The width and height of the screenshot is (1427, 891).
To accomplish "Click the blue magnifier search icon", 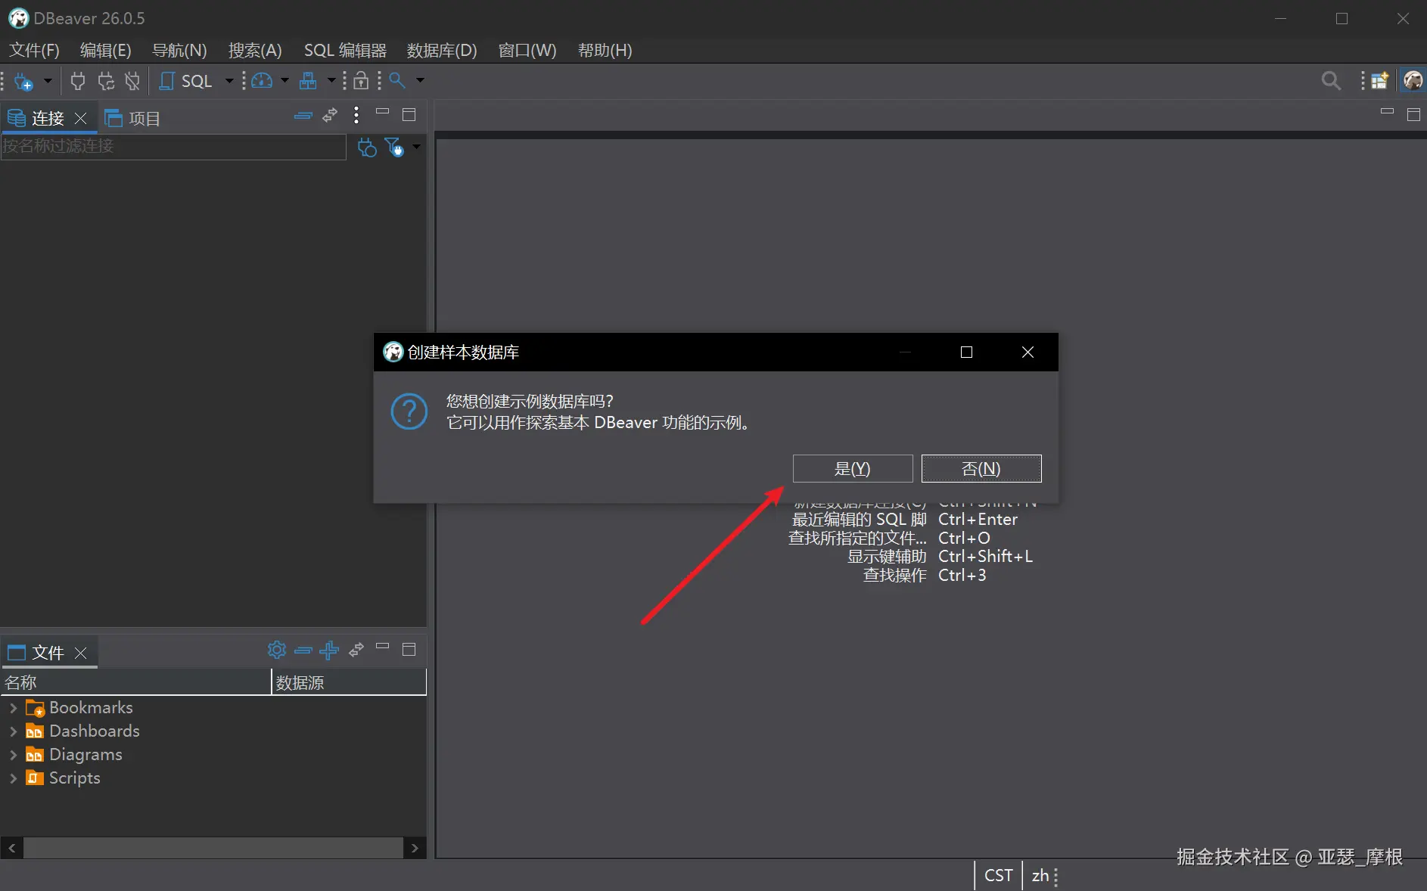I will (397, 80).
